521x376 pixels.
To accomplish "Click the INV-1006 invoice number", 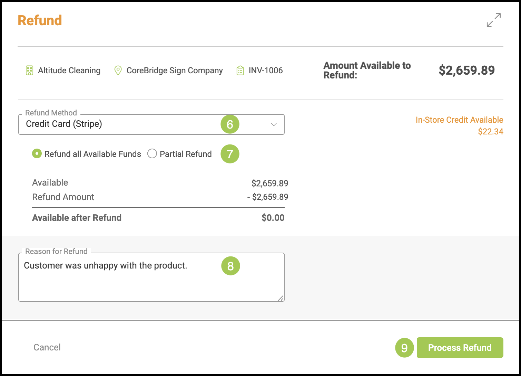I will click(x=266, y=70).
